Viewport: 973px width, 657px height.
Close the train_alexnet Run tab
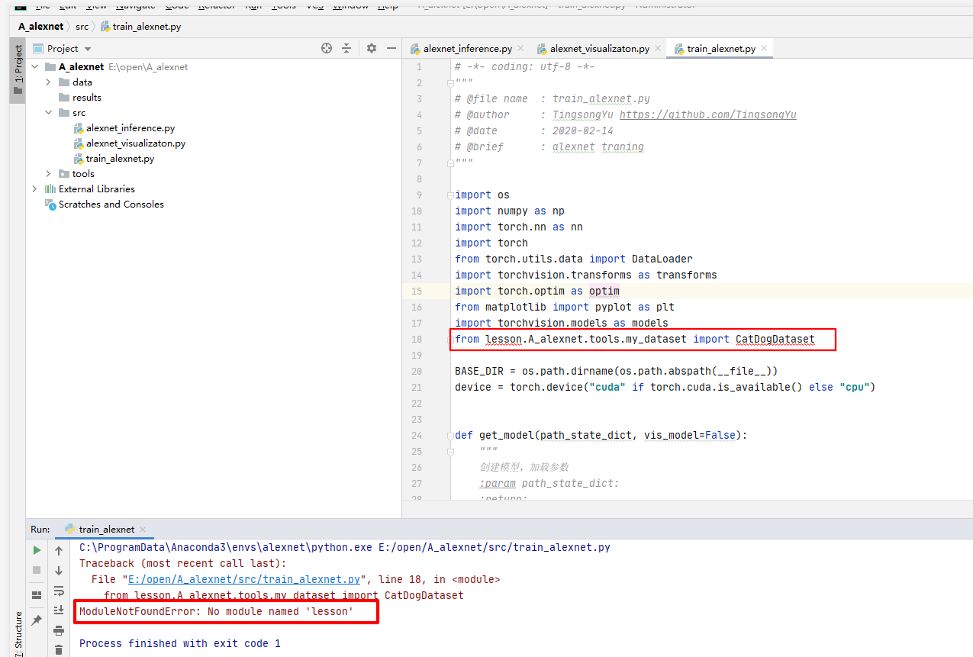coord(143,530)
